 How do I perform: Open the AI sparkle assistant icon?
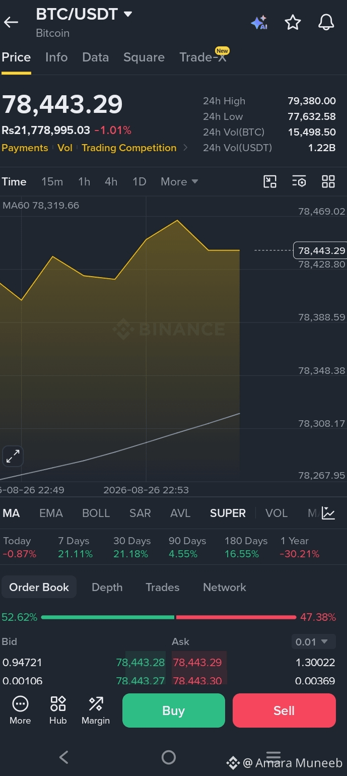click(259, 22)
